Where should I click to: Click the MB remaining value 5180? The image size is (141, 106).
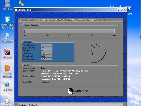(47, 53)
